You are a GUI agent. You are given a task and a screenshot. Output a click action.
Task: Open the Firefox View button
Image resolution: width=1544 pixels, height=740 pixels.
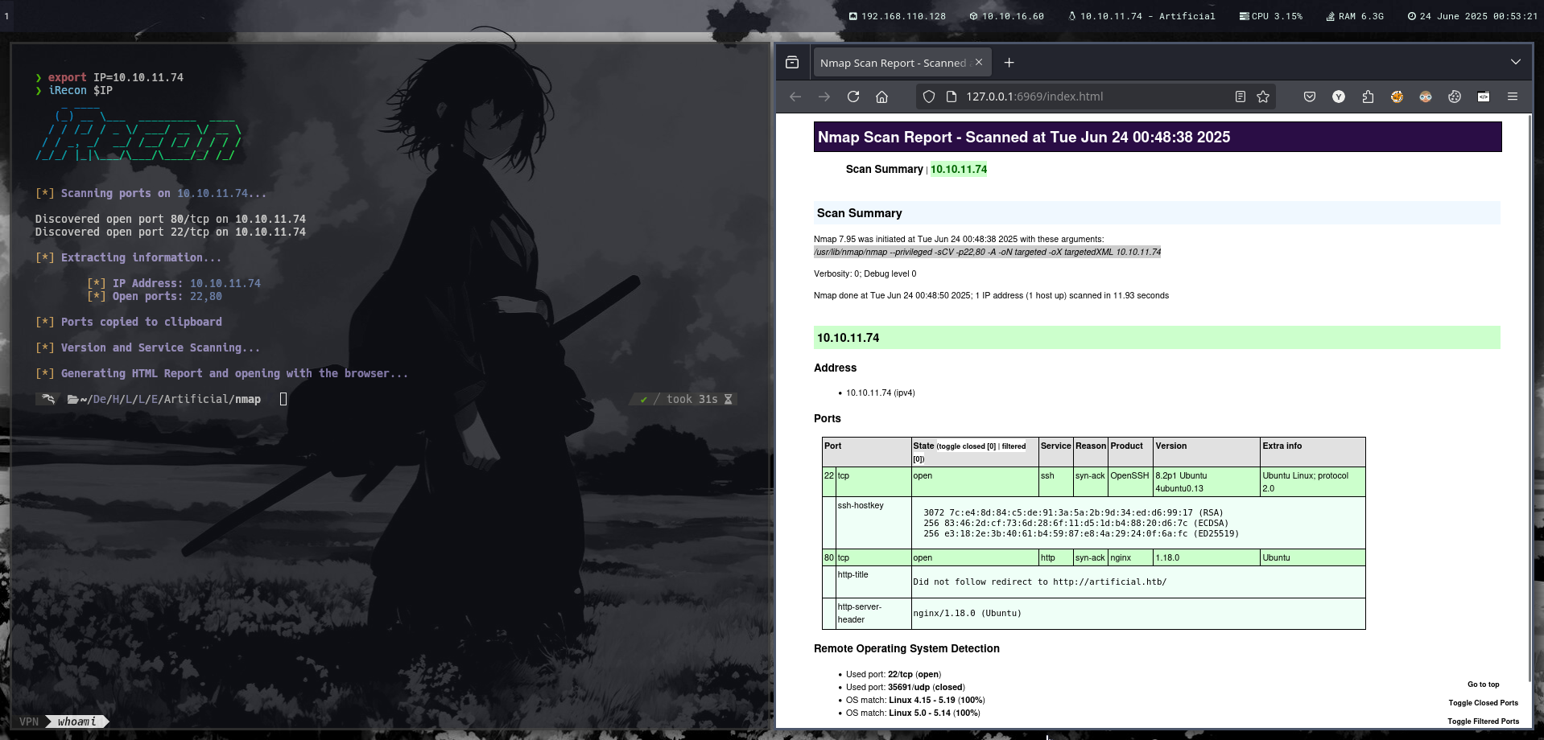coord(792,63)
